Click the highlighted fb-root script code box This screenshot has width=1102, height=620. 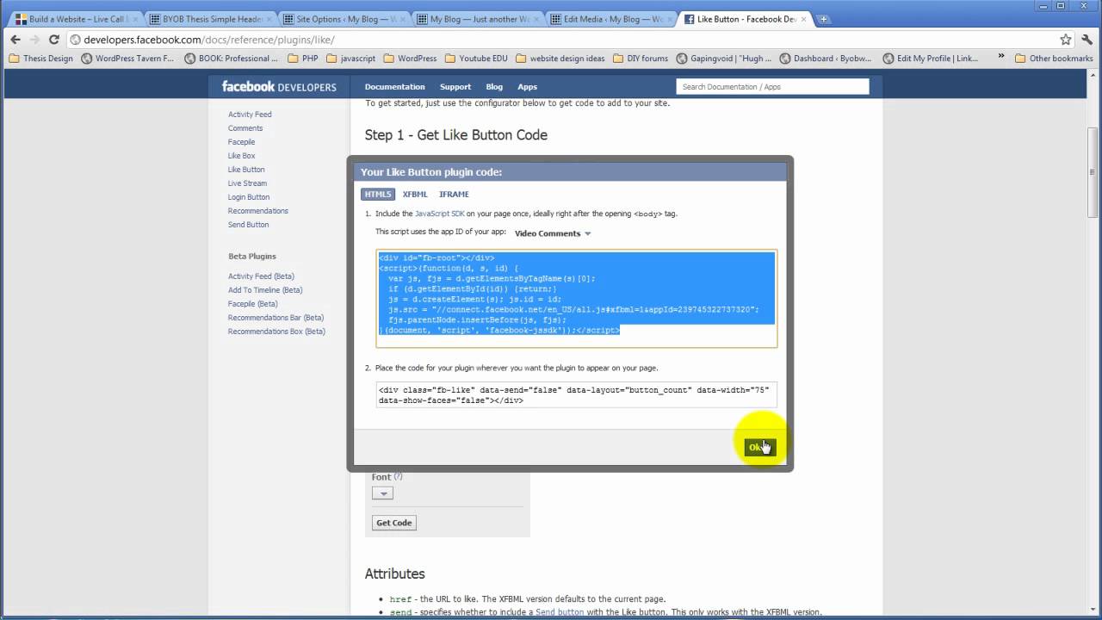tap(577, 299)
